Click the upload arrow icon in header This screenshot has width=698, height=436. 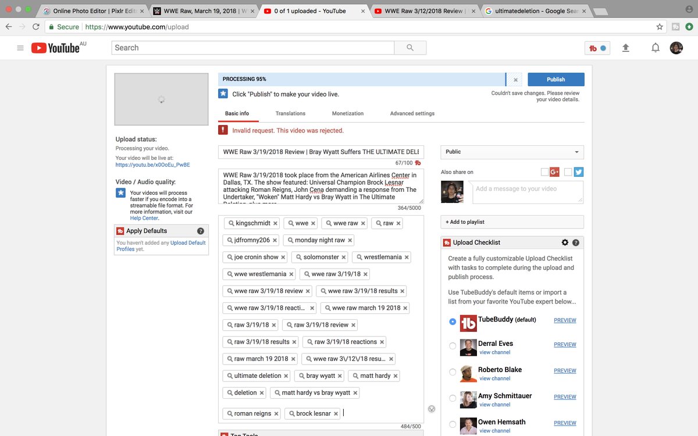pyautogui.click(x=626, y=48)
